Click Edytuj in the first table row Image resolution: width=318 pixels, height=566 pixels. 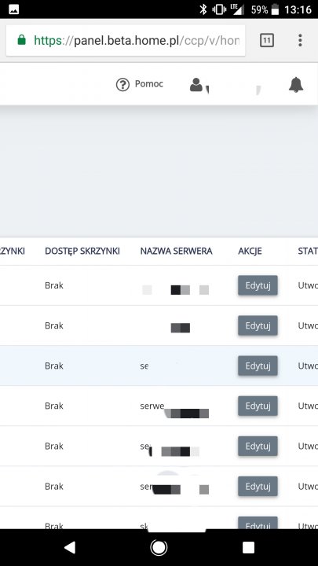pos(258,285)
